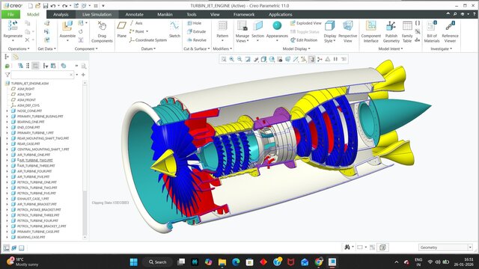Image resolution: width=479 pixels, height=269 pixels.
Task: Toggle the highlighted model tree display button
Action: 35,66
